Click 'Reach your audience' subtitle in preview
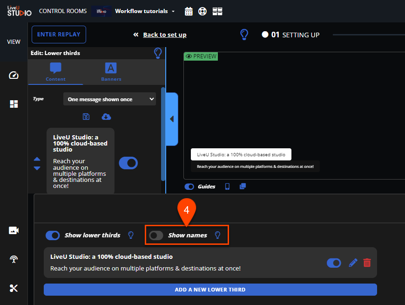 click(x=255, y=166)
